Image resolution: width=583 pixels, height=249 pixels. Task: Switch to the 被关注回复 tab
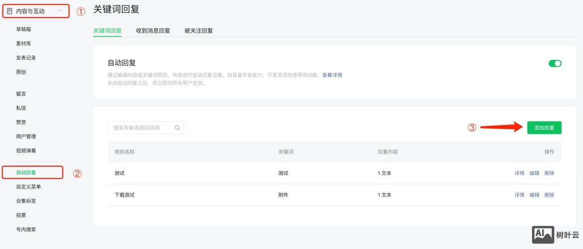(x=198, y=31)
